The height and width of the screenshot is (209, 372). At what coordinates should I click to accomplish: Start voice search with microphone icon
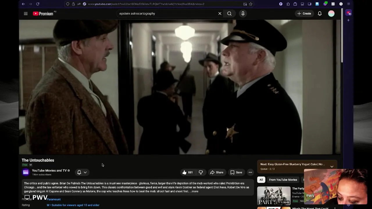[243, 14]
